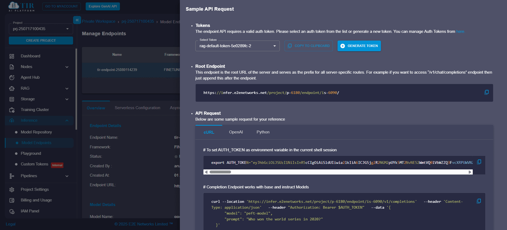Screen dimensions: 507x230
Task: Open Custom Tokens in sidebar
Action: coord(35,164)
